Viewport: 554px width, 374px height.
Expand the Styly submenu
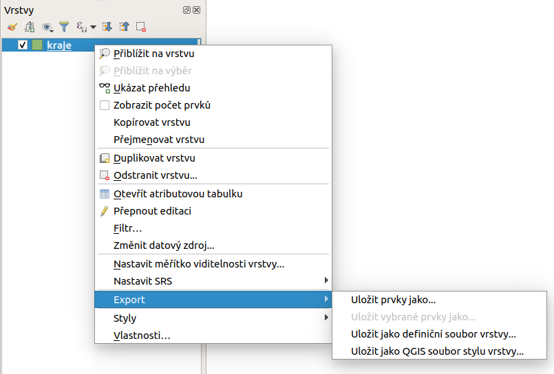(213, 318)
